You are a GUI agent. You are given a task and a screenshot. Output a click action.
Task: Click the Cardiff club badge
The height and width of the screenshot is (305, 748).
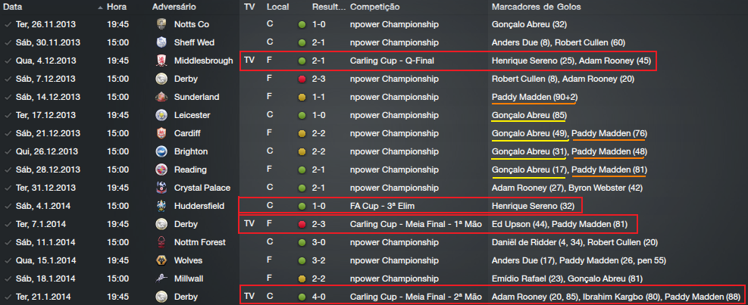161,133
